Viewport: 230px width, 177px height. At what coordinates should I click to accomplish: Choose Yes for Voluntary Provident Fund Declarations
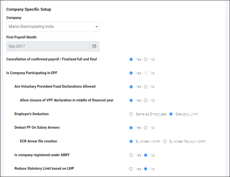[131, 87]
